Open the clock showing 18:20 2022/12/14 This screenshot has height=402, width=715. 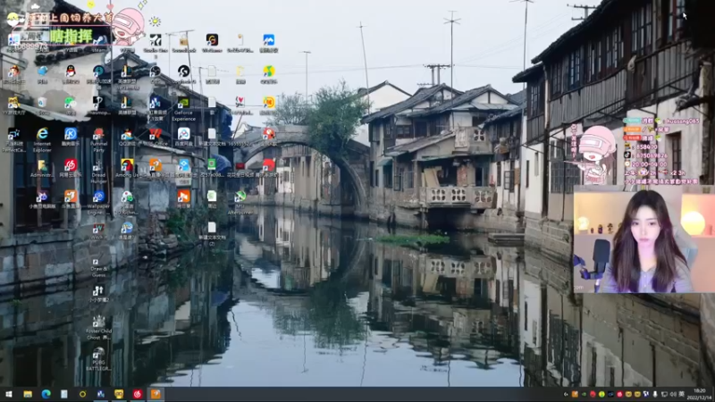point(700,394)
